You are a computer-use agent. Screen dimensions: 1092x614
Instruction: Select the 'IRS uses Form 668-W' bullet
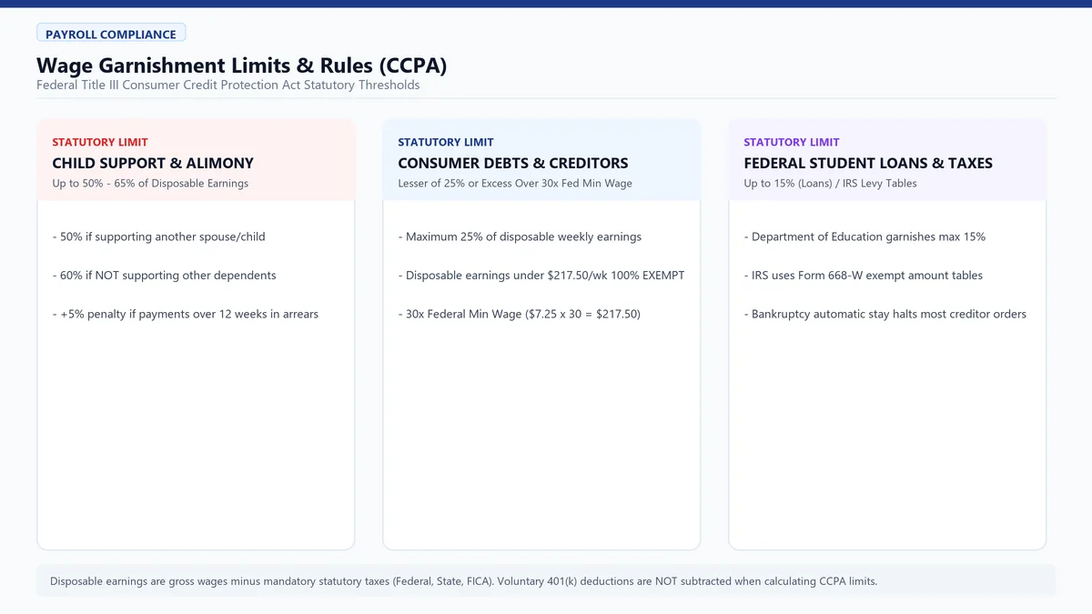(864, 275)
